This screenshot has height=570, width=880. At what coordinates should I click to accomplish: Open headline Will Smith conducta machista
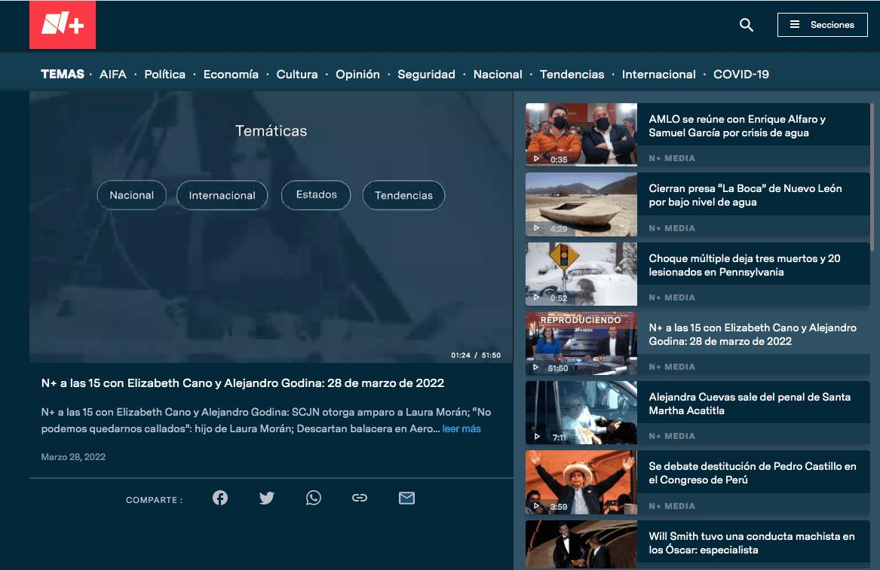[752, 543]
